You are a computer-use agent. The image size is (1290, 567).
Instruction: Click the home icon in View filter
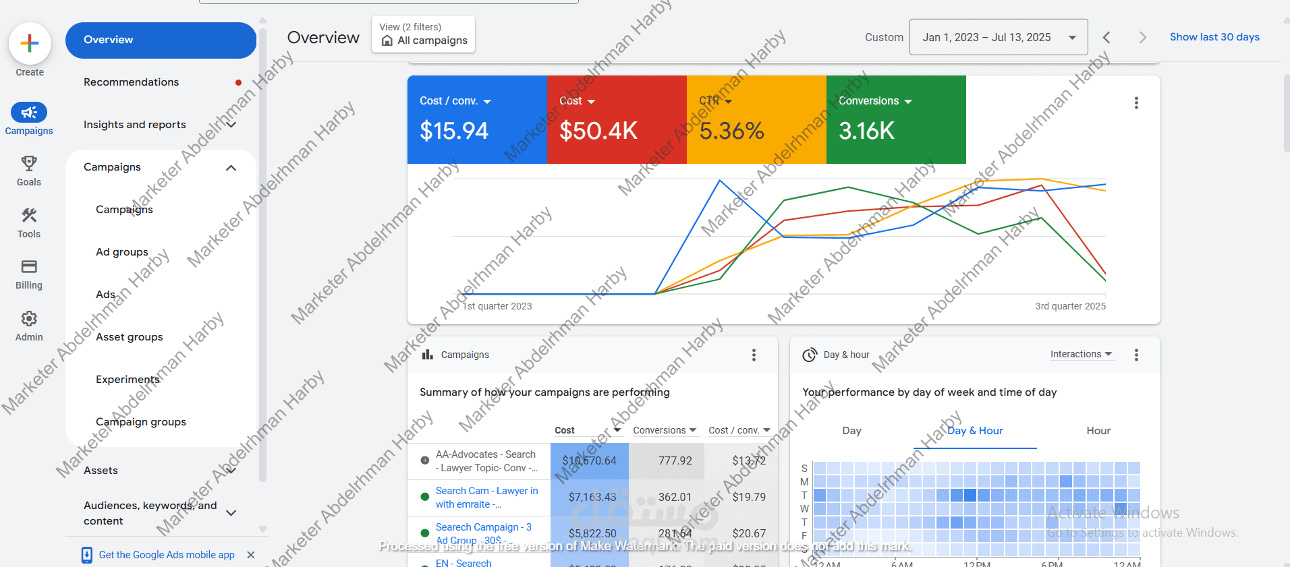(x=387, y=40)
